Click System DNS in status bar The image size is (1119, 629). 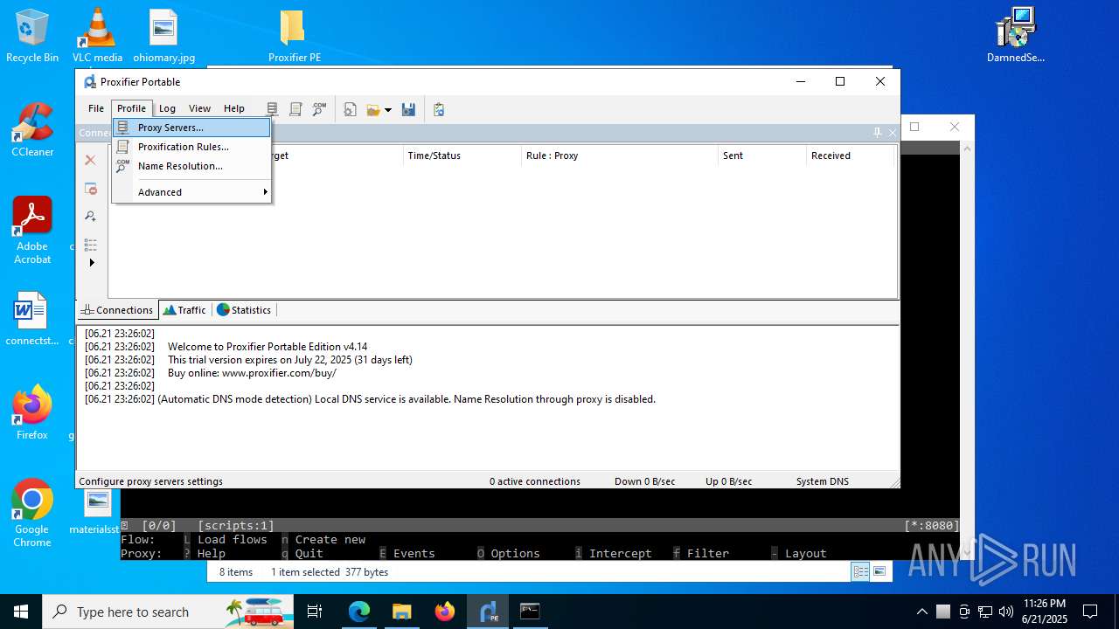point(822,481)
